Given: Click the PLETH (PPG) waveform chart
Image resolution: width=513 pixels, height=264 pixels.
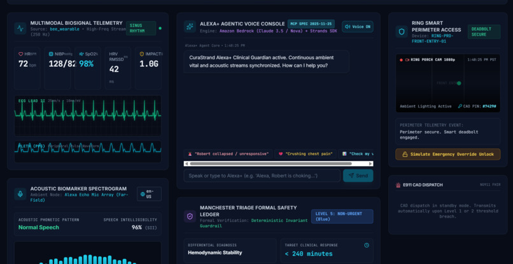Looking at the screenshot, I should coord(88,151).
